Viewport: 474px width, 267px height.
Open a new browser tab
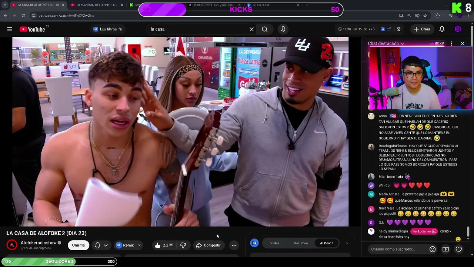(x=307, y=5)
